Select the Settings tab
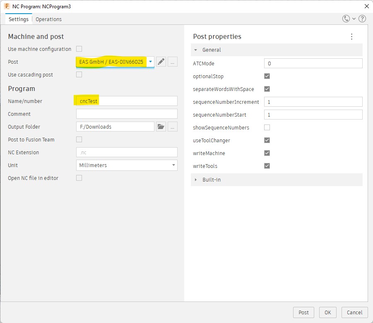This screenshot has width=373, height=323. coord(19,19)
